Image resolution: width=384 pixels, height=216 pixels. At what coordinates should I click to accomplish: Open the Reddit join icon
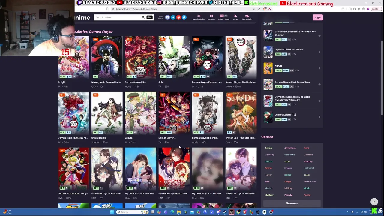178,17
